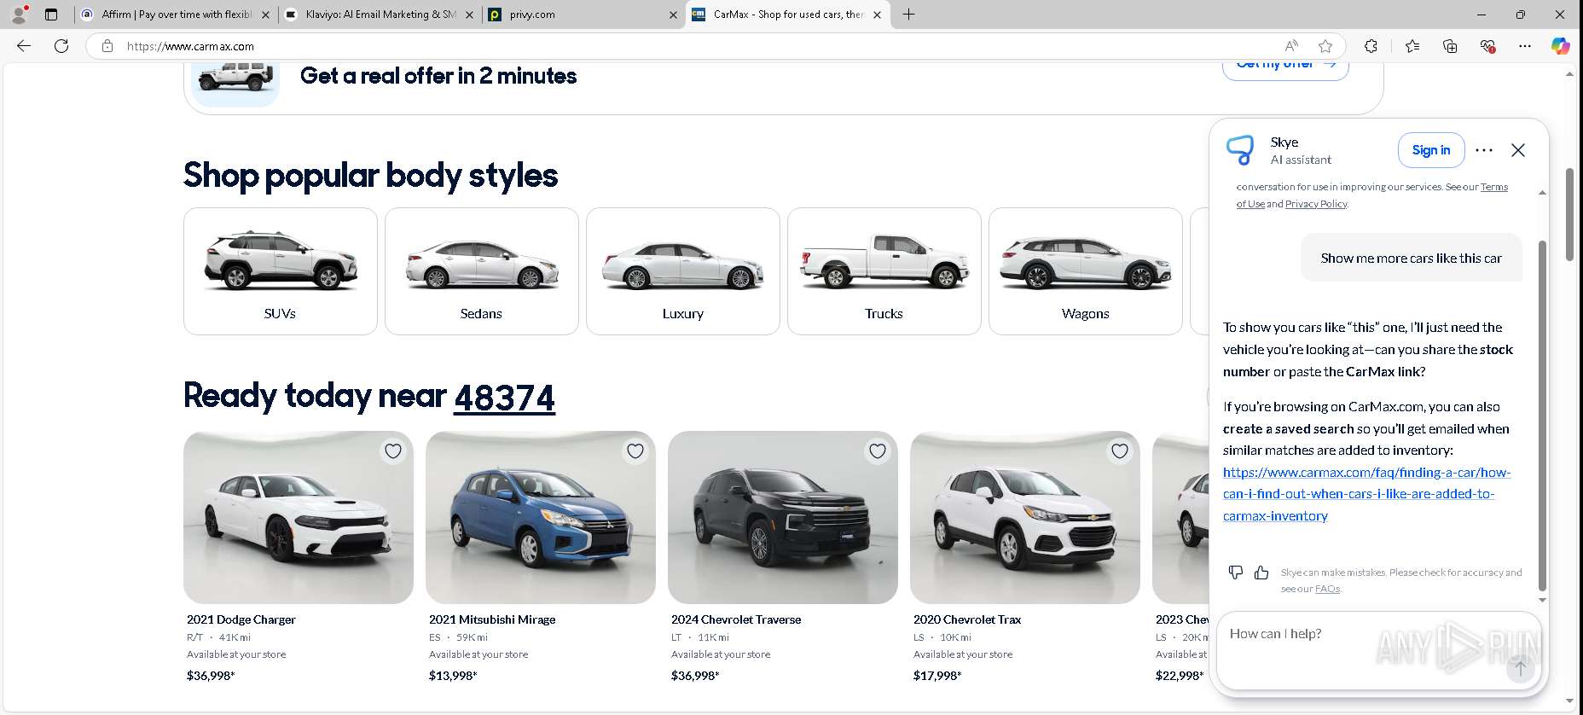Open the Favorites list icon
1583x715 pixels.
tap(1412, 46)
